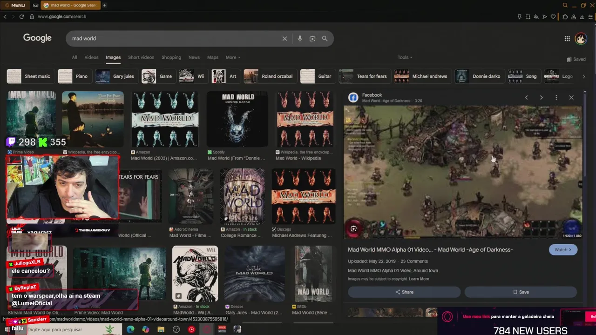The width and height of the screenshot is (596, 335).
Task: Expand the More search categories dropdown
Action: [x=233, y=57]
